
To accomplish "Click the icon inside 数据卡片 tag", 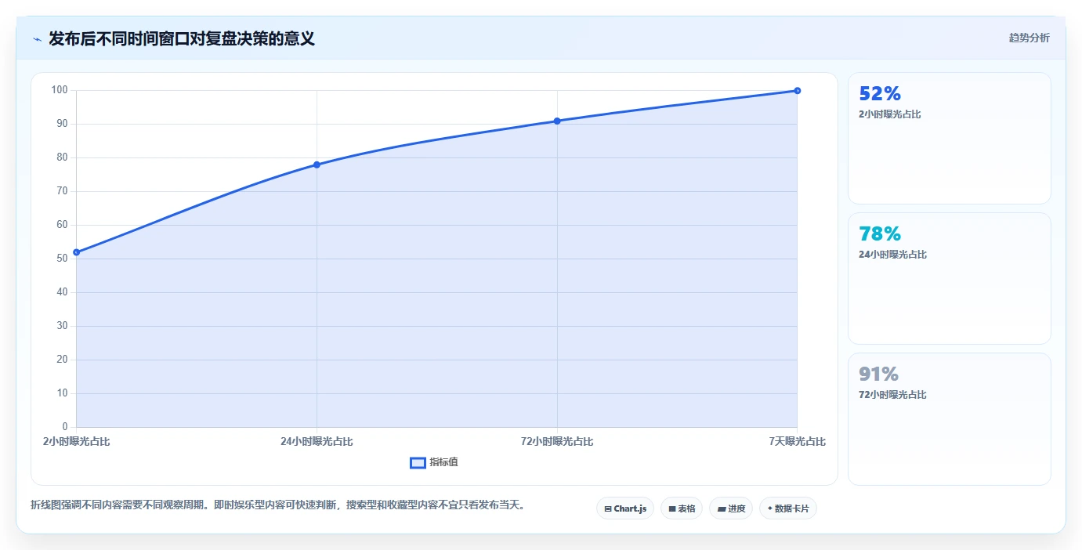I will 770,508.
